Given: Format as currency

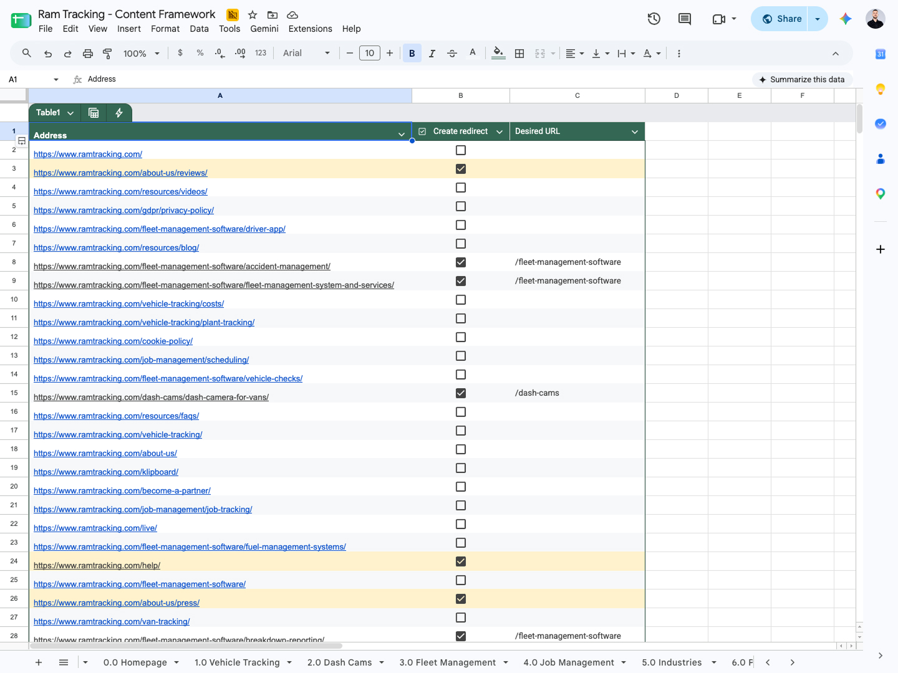Looking at the screenshot, I should [x=180, y=53].
